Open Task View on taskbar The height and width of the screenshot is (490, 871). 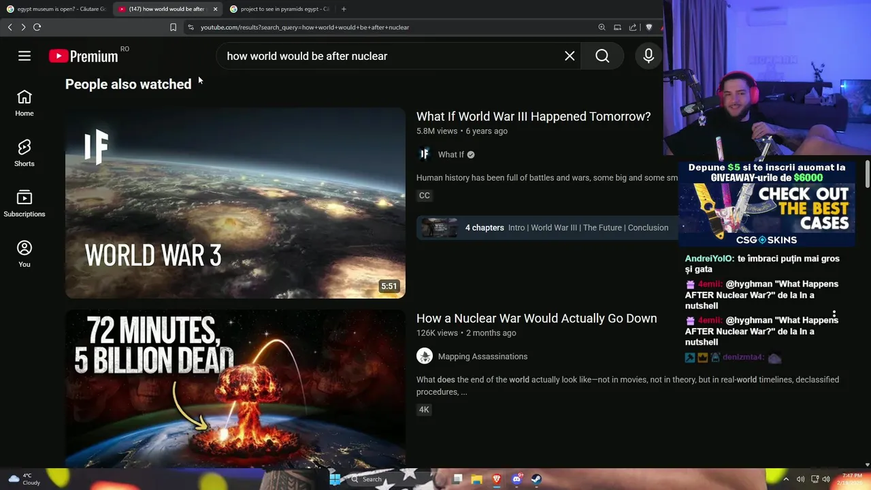(x=457, y=479)
